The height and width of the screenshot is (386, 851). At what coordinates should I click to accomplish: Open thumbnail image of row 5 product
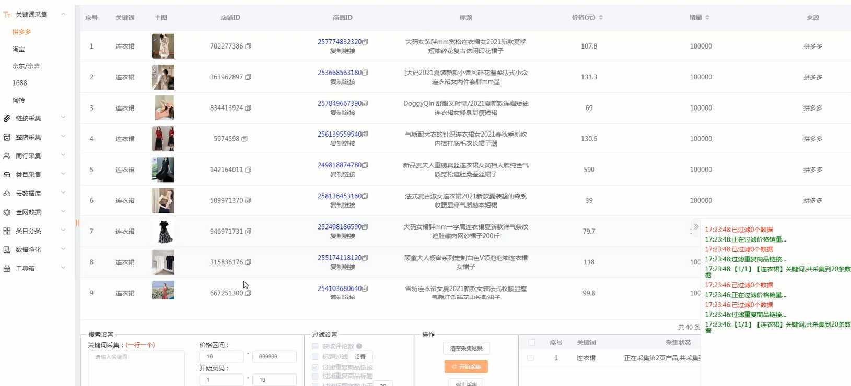coord(163,170)
